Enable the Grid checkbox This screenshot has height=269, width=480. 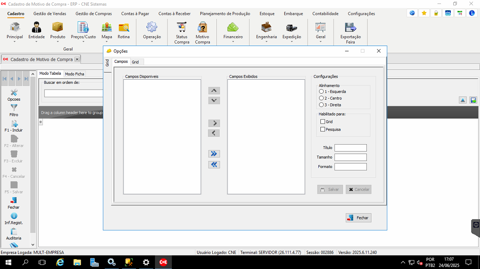[x=323, y=122]
